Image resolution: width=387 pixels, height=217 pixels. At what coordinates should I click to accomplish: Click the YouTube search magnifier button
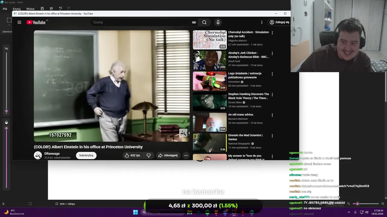point(204,22)
